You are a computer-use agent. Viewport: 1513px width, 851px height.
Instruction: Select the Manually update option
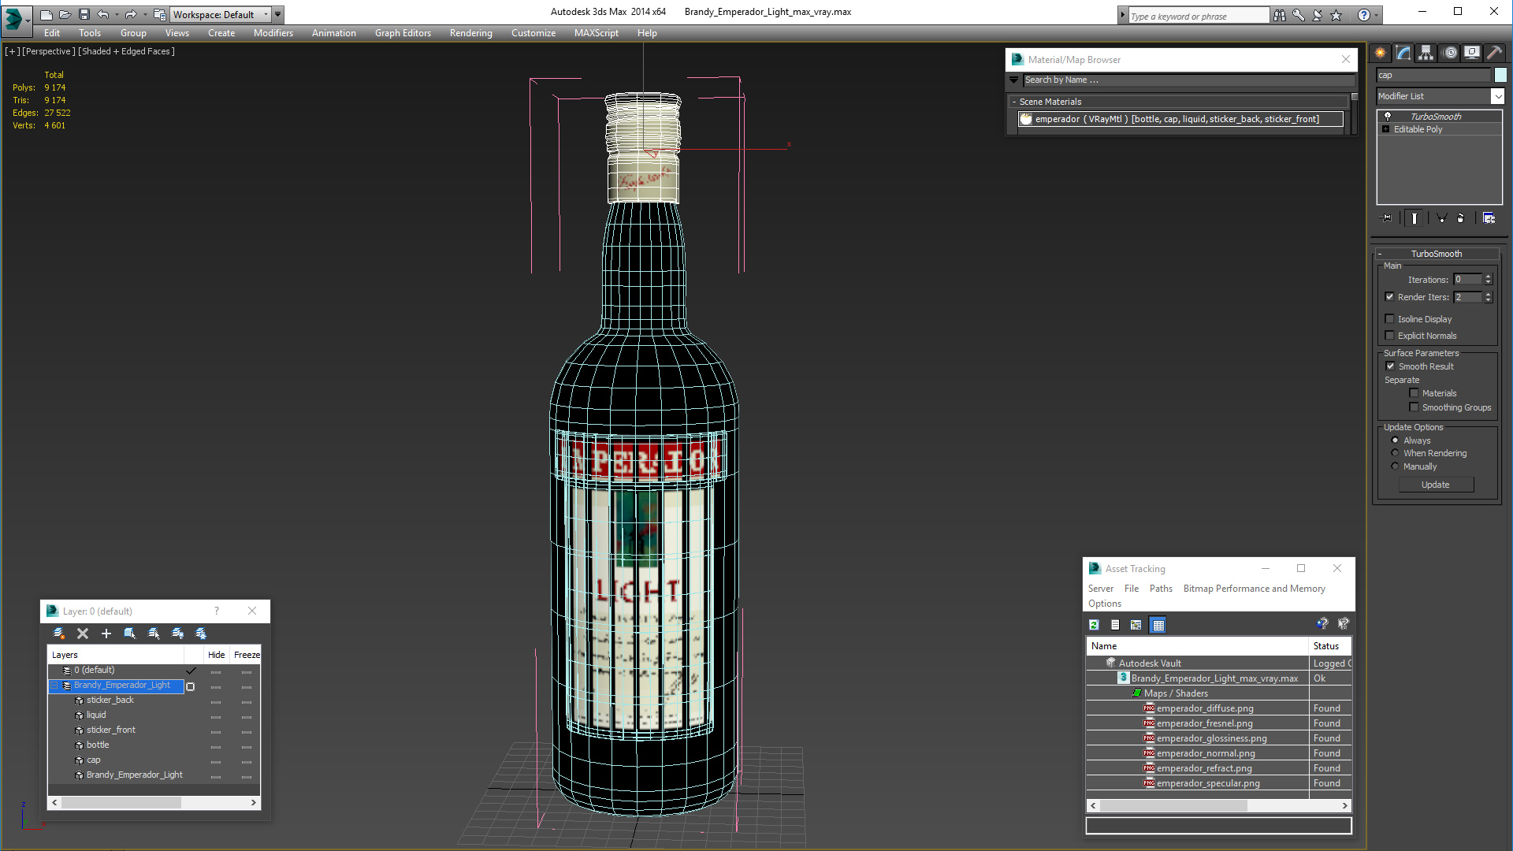click(1396, 466)
